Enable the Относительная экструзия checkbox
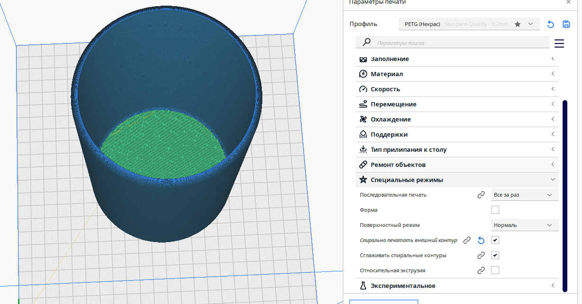Screen dimensions: 582x304 pyautogui.click(x=495, y=270)
